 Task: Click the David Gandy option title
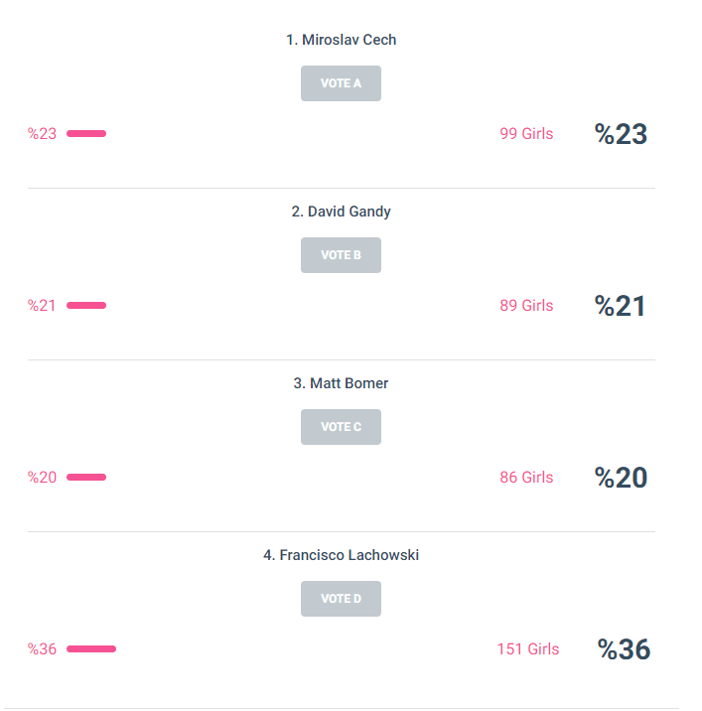(341, 212)
